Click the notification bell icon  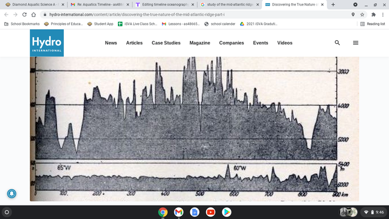12,193
